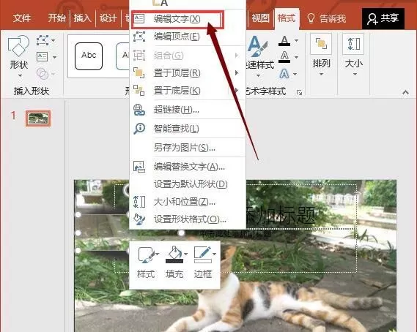417x332 pixels.
Task: Open the 文件 tab
Action: pos(22,18)
